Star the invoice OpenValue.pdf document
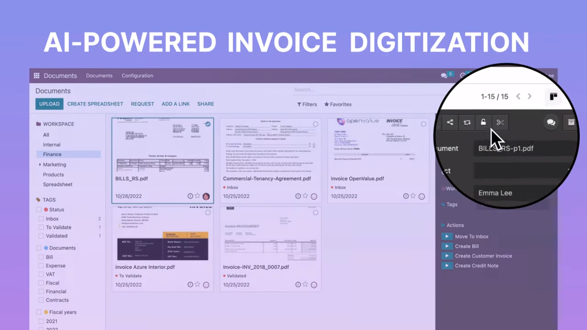 413,196
